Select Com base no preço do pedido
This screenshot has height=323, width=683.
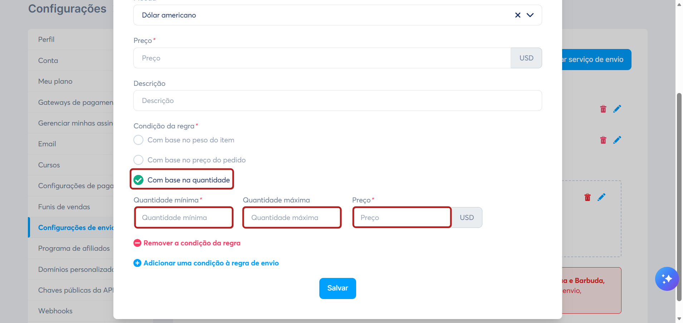pyautogui.click(x=190, y=160)
